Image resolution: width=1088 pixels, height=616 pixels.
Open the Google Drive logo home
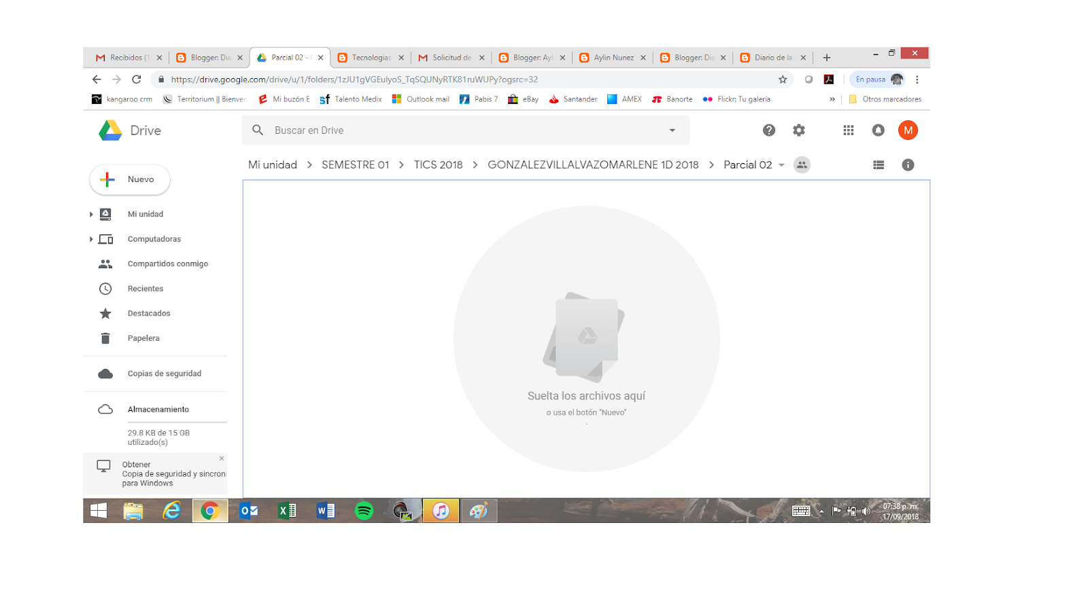(130, 130)
